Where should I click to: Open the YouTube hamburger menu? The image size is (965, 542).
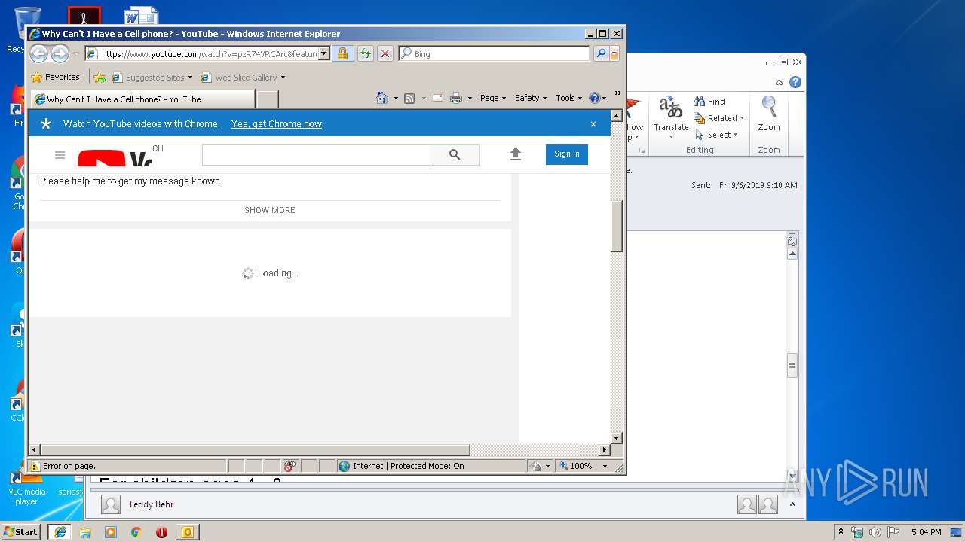pos(60,155)
